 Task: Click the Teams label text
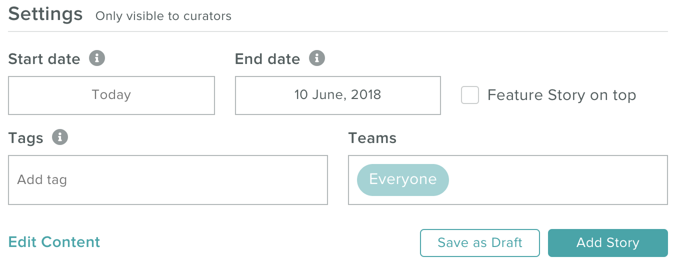coord(372,138)
